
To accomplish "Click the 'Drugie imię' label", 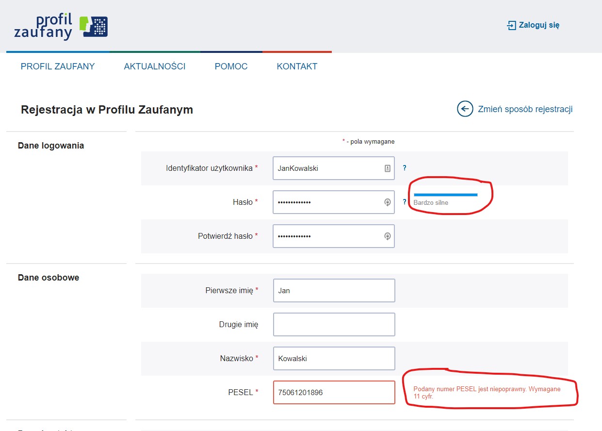I will (x=239, y=325).
